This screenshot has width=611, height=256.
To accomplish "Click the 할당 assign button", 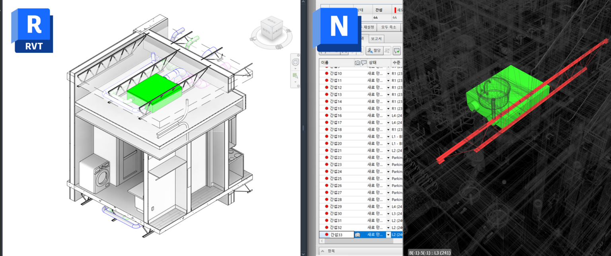I will [374, 51].
